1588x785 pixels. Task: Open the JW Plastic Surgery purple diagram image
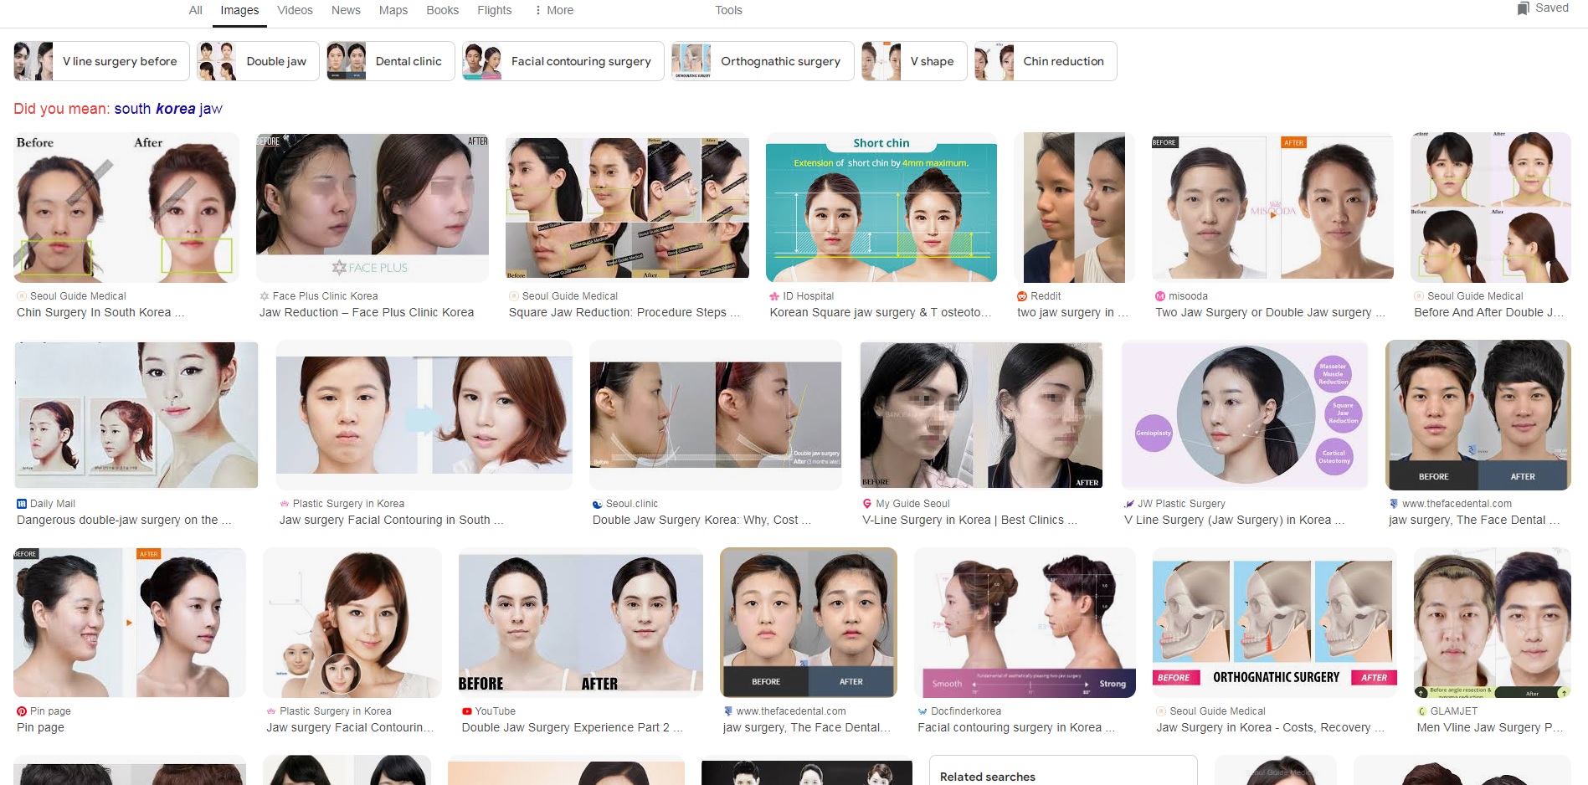1245,415
